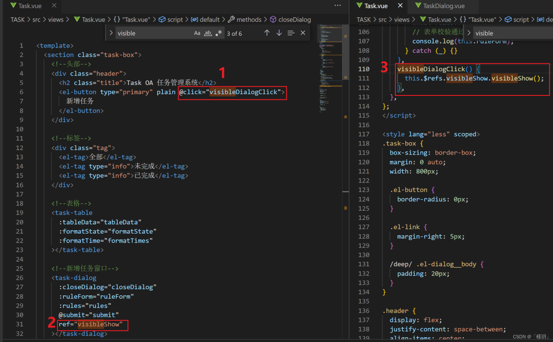Close the right editor Task.vue tab
This screenshot has height=342, width=553.
click(x=400, y=6)
